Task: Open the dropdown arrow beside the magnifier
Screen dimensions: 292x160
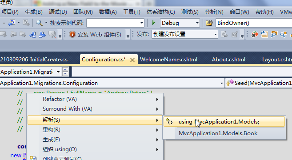Action: coord(46,23)
